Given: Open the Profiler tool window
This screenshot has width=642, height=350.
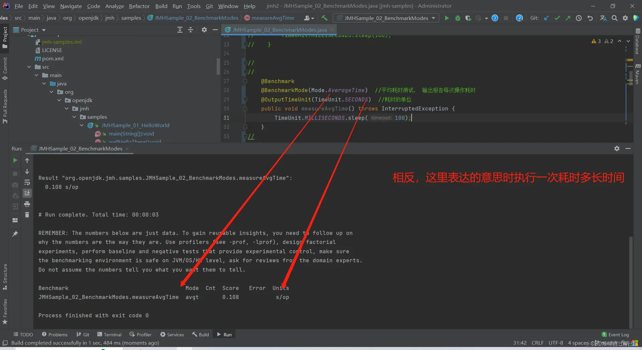Looking at the screenshot, I should pos(140,334).
